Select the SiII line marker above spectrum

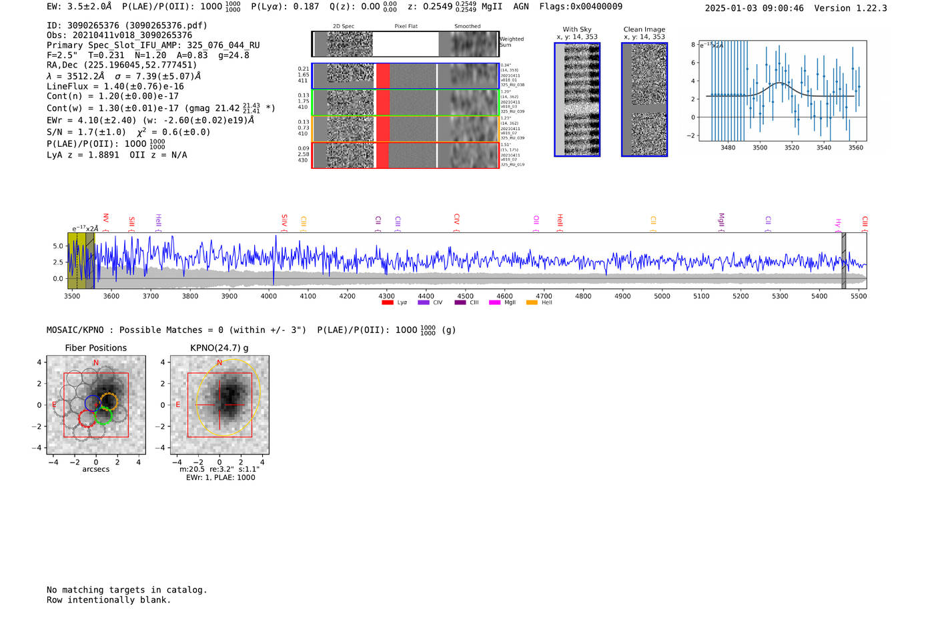coord(131,224)
